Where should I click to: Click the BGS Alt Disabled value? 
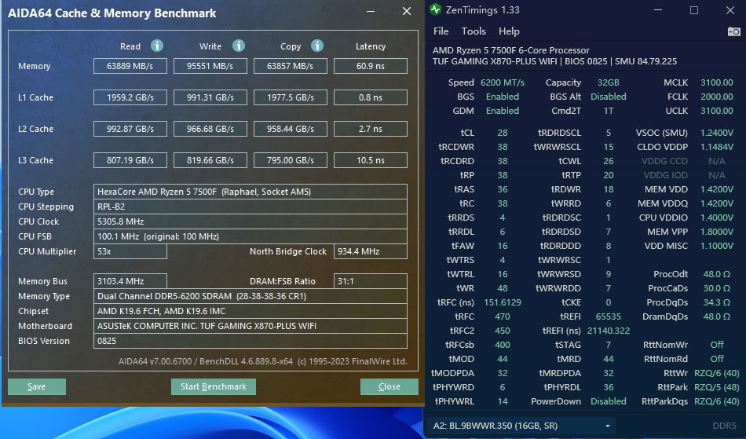[x=608, y=97]
